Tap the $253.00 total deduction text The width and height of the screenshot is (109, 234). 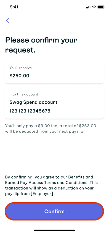(x=87, y=126)
